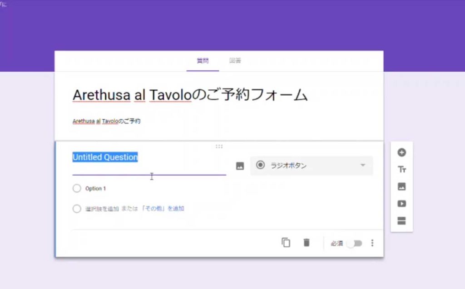The height and width of the screenshot is (289, 465).
Task: Attach an image to the question title
Action: tap(240, 166)
